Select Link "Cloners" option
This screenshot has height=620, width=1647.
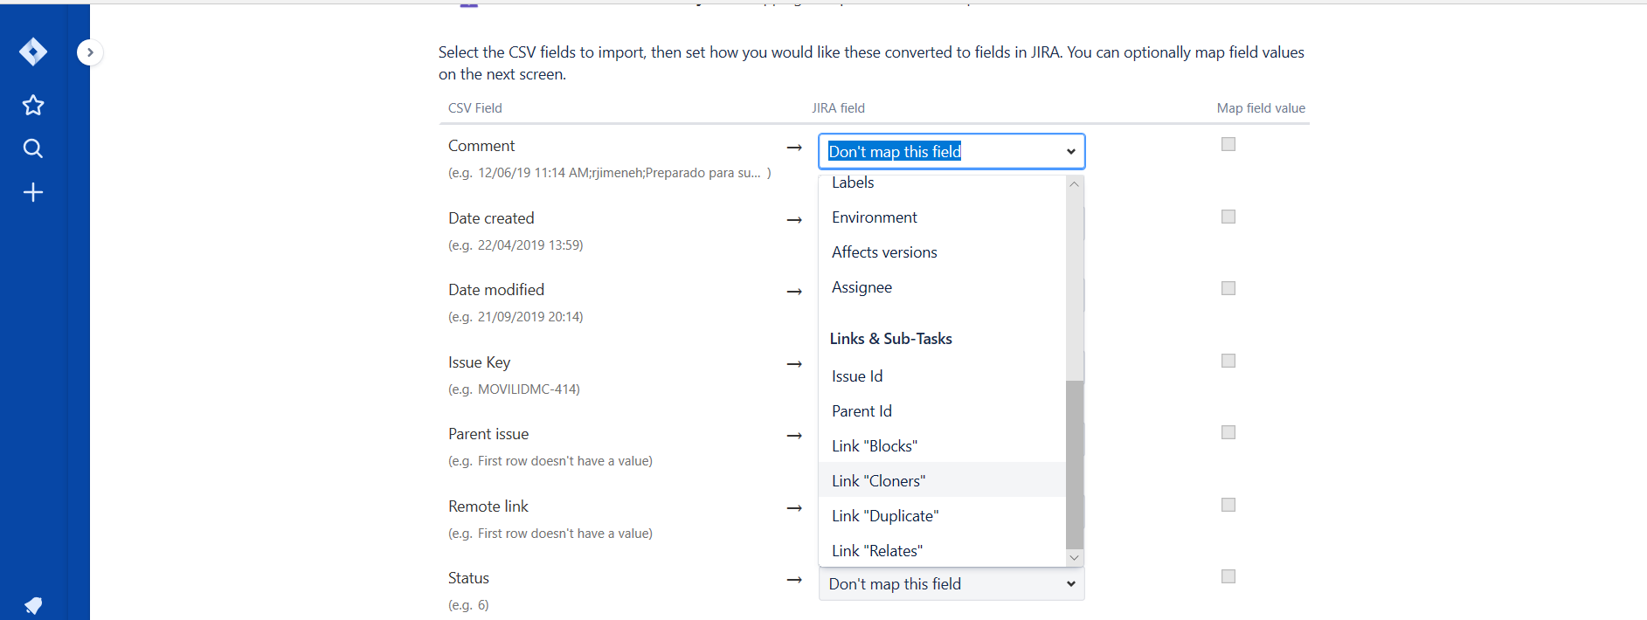click(942, 481)
